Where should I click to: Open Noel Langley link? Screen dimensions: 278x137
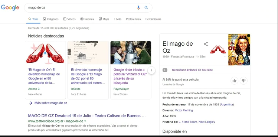(x=207, y=122)
